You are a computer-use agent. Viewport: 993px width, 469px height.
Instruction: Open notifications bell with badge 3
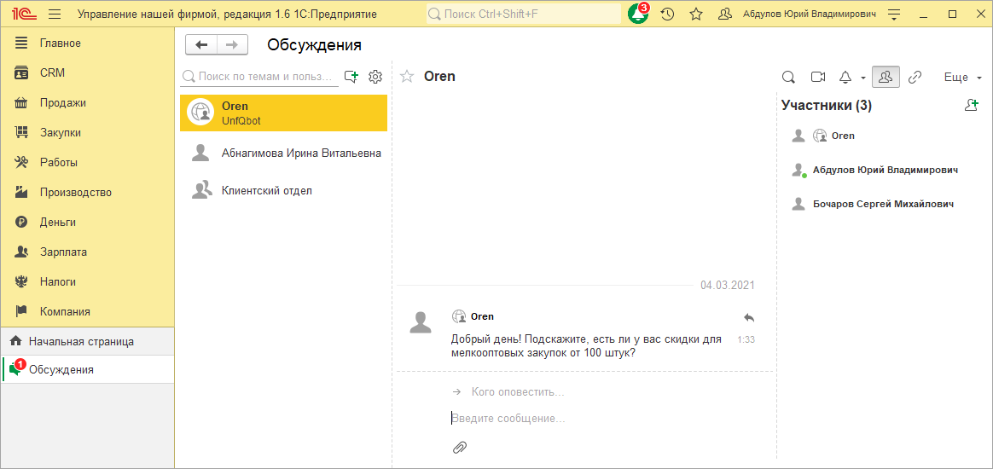point(638,14)
